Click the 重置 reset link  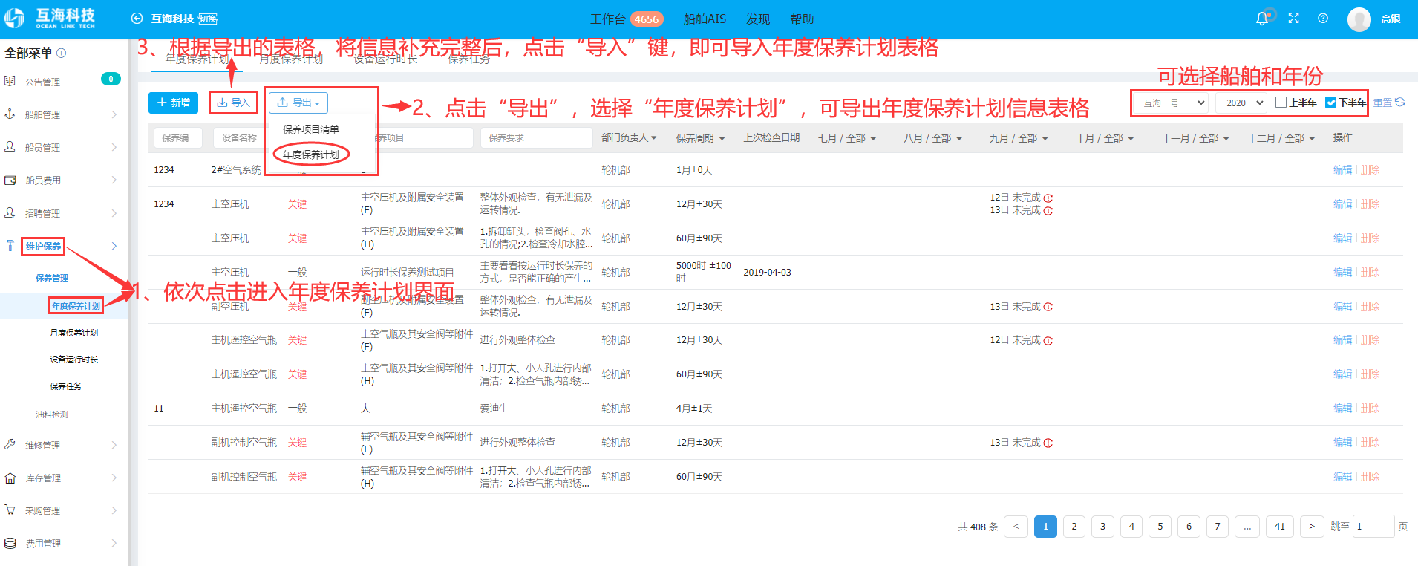coord(1382,103)
